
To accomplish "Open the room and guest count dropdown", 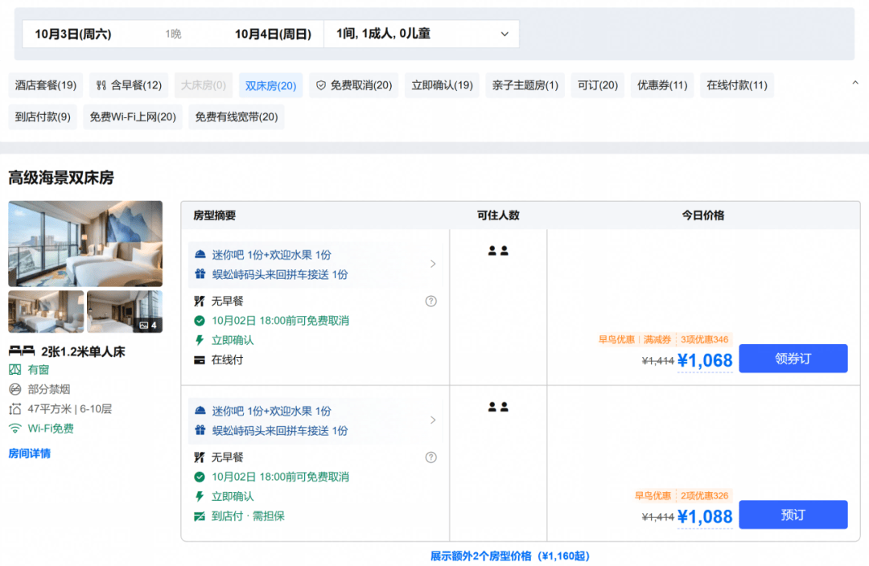I will coord(421,34).
